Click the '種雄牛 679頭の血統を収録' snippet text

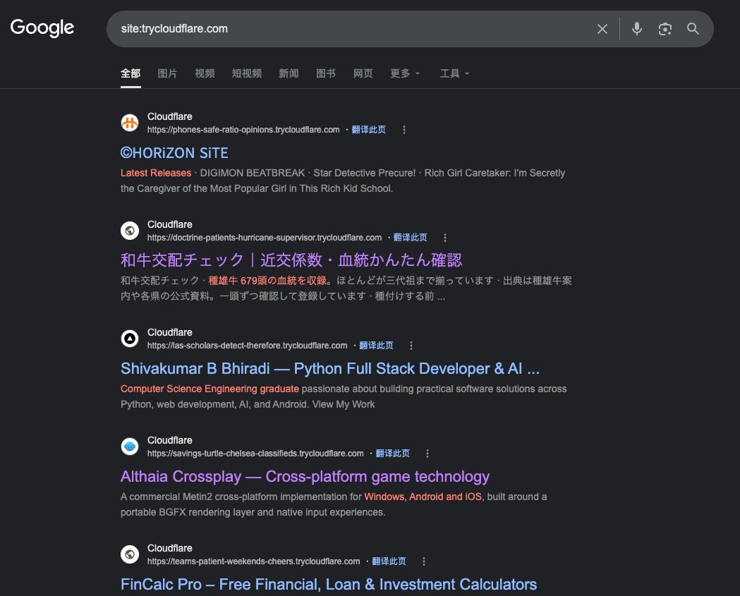(x=267, y=281)
